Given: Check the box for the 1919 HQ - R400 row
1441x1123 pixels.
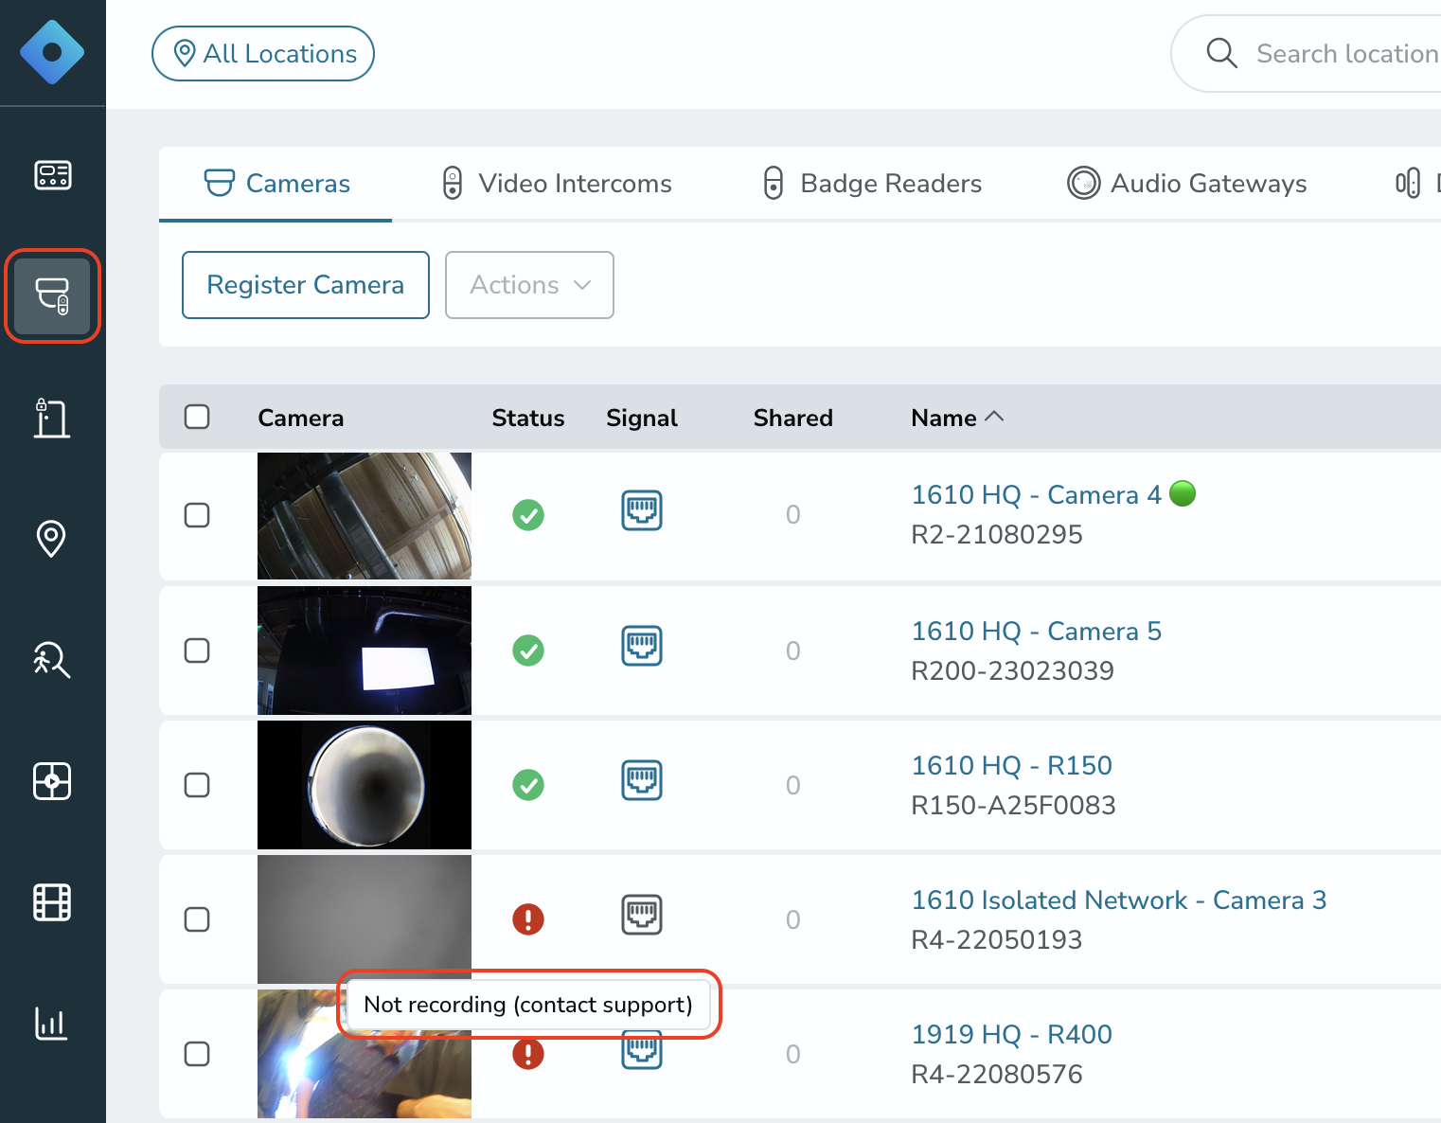Looking at the screenshot, I should 197,1054.
